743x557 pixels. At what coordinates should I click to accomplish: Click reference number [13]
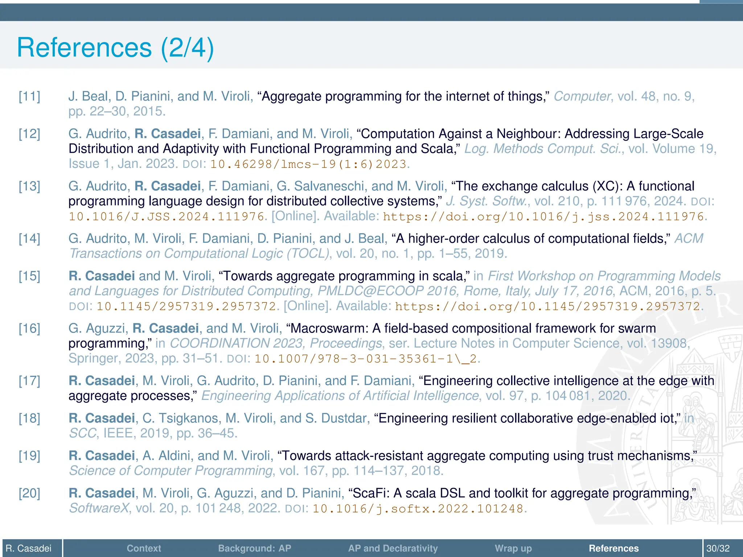[29, 186]
